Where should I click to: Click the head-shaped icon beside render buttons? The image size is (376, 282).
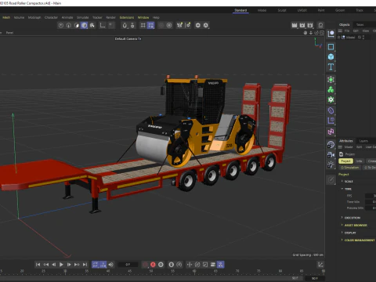[320, 25]
